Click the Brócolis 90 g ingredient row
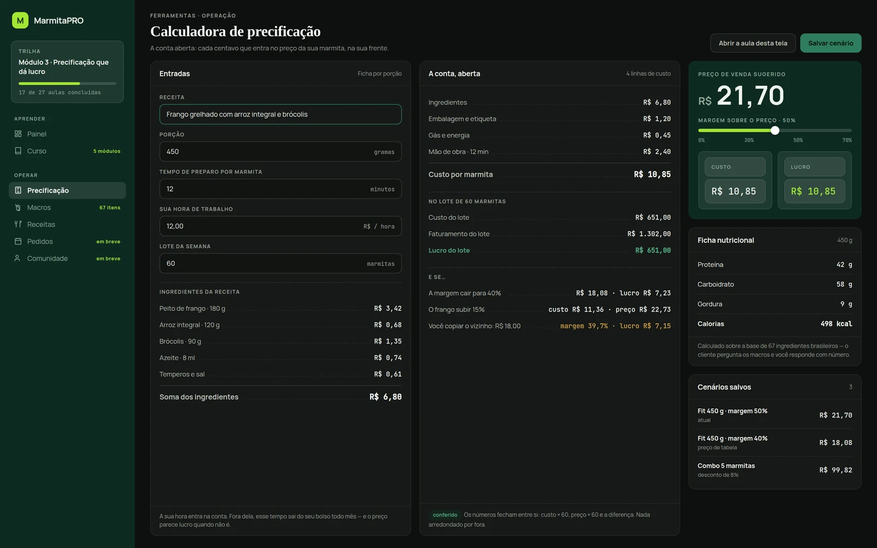This screenshot has width=877, height=548. tap(280, 341)
